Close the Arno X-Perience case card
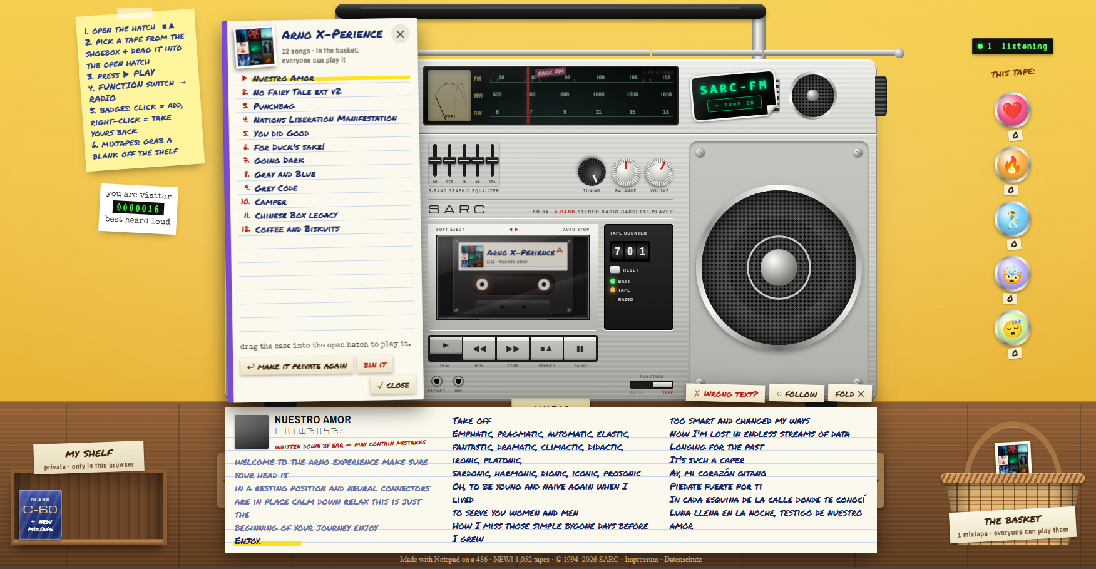This screenshot has height=569, width=1096. [x=400, y=34]
